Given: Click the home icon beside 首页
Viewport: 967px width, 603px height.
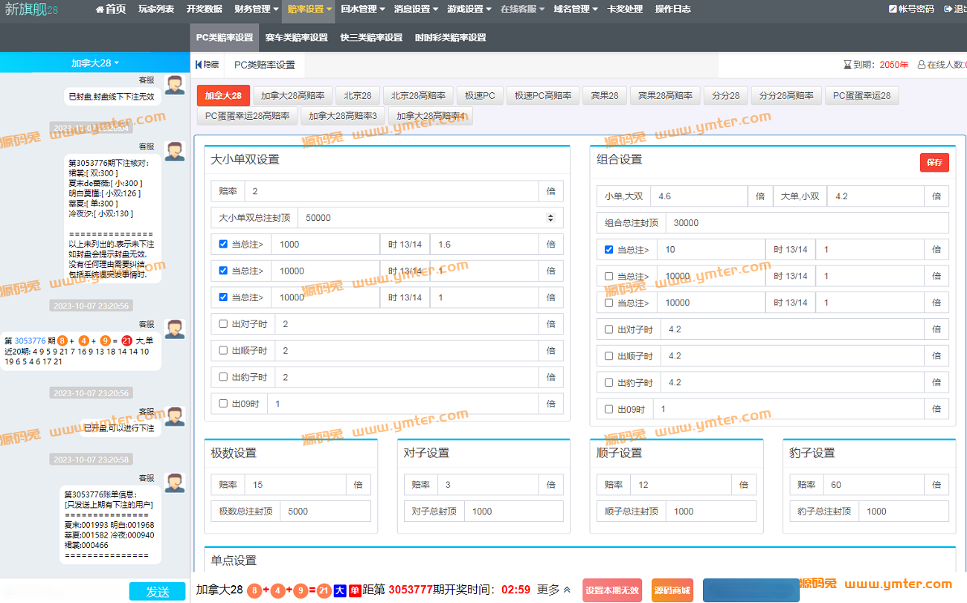Looking at the screenshot, I should coord(100,10).
